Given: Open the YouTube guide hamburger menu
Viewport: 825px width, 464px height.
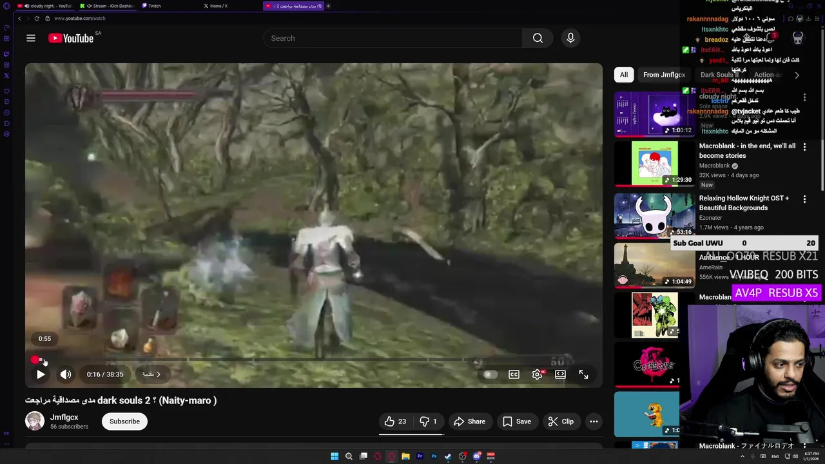Looking at the screenshot, I should (31, 38).
